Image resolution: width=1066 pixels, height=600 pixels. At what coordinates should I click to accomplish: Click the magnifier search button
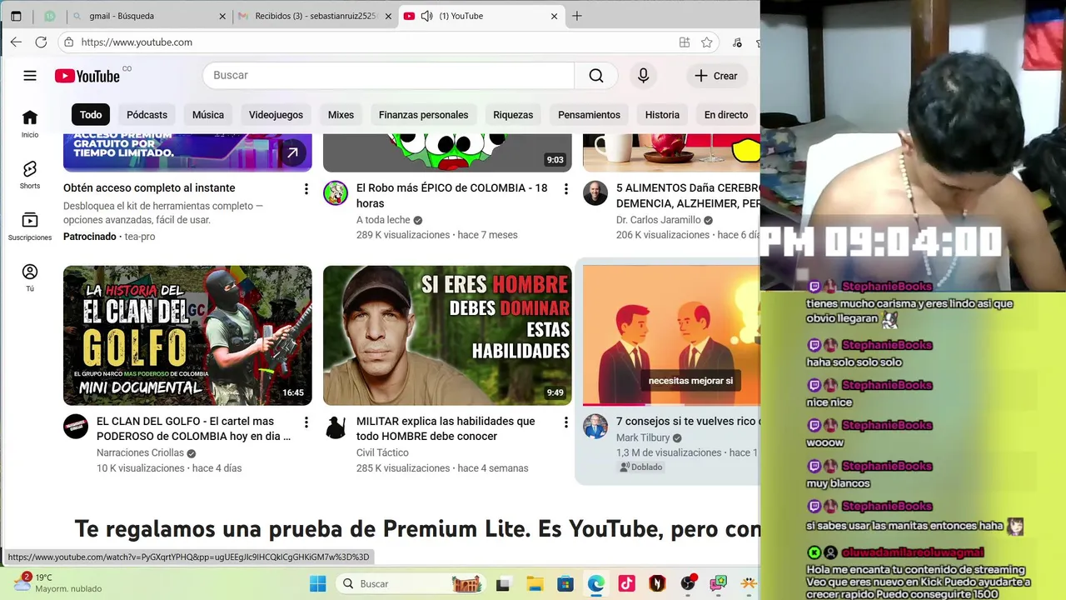coord(596,76)
